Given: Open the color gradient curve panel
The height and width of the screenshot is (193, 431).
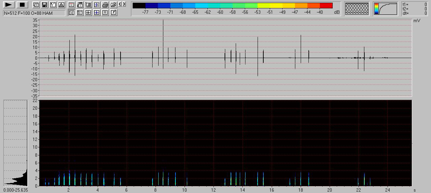Looking at the screenshot, I should point(385,9).
